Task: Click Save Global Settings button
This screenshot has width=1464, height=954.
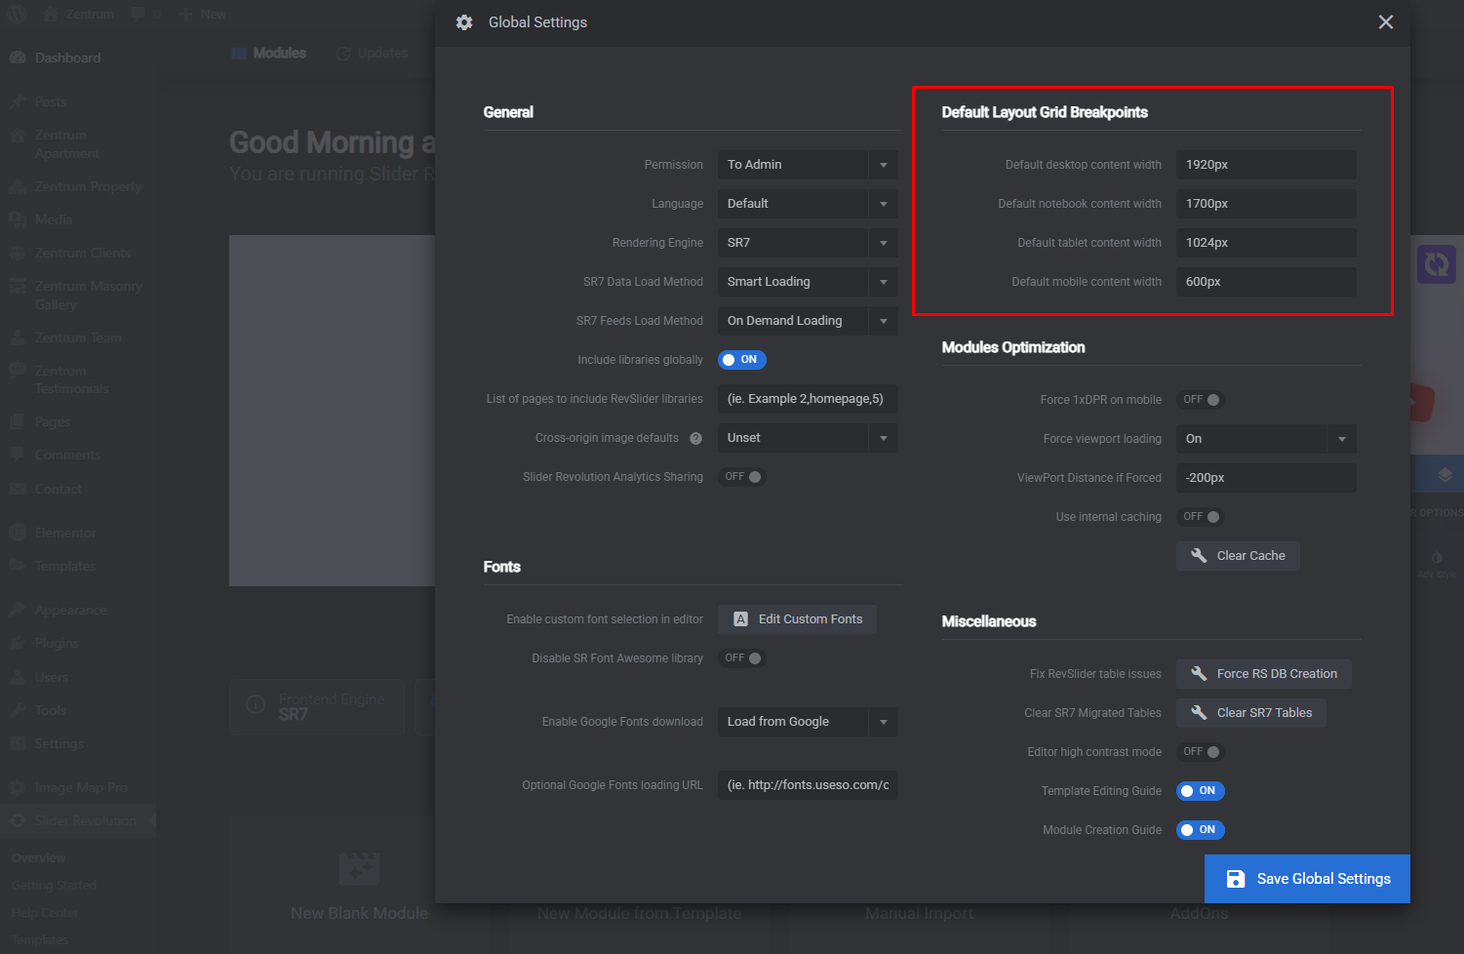Action: click(1307, 879)
